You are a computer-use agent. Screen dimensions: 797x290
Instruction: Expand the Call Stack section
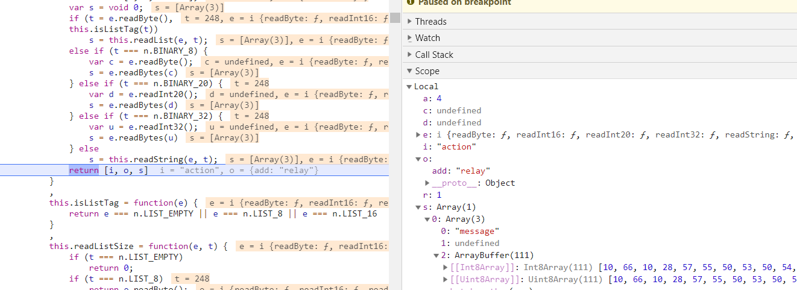[x=410, y=55]
